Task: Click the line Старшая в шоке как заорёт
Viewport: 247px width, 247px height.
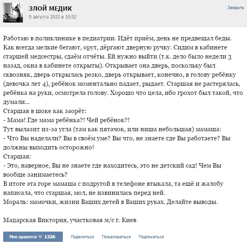Action: click(x=45, y=111)
